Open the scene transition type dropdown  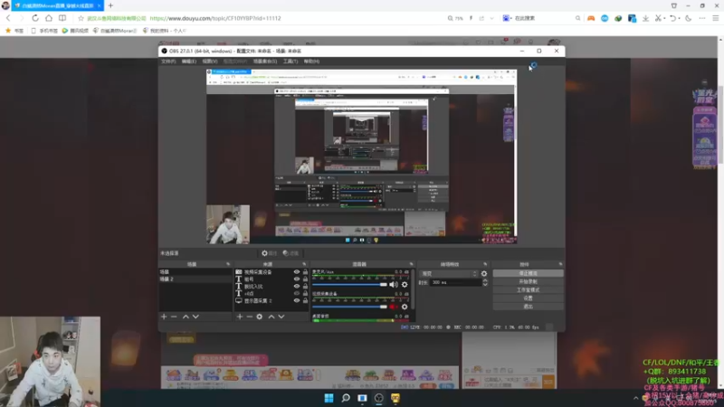449,274
